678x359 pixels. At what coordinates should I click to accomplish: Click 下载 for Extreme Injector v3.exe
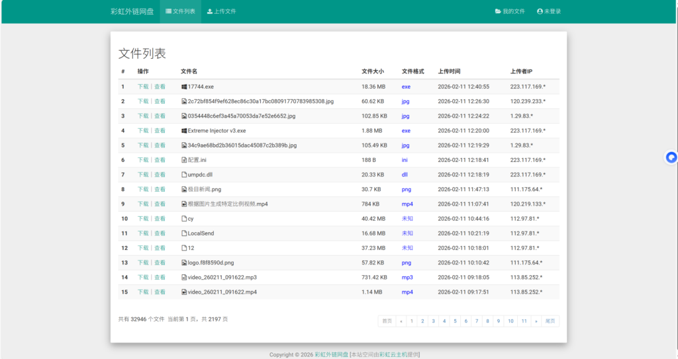coord(143,131)
